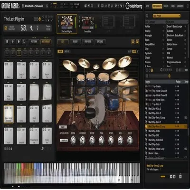
Task: Click the small button above the Articulation label
Action: 63,127
